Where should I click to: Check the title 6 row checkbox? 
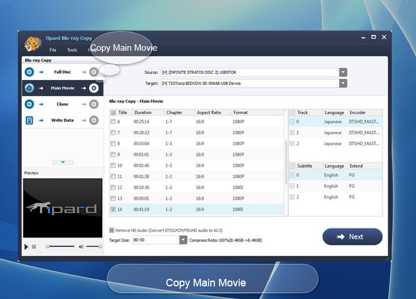click(113, 122)
